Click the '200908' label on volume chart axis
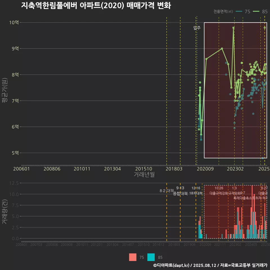Image resolution: width=270 pixels, height=270 pixels. click(x=67, y=244)
